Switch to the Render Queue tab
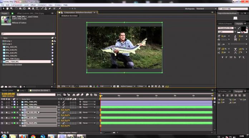This screenshot has height=138, width=249. click(x=8, y=90)
